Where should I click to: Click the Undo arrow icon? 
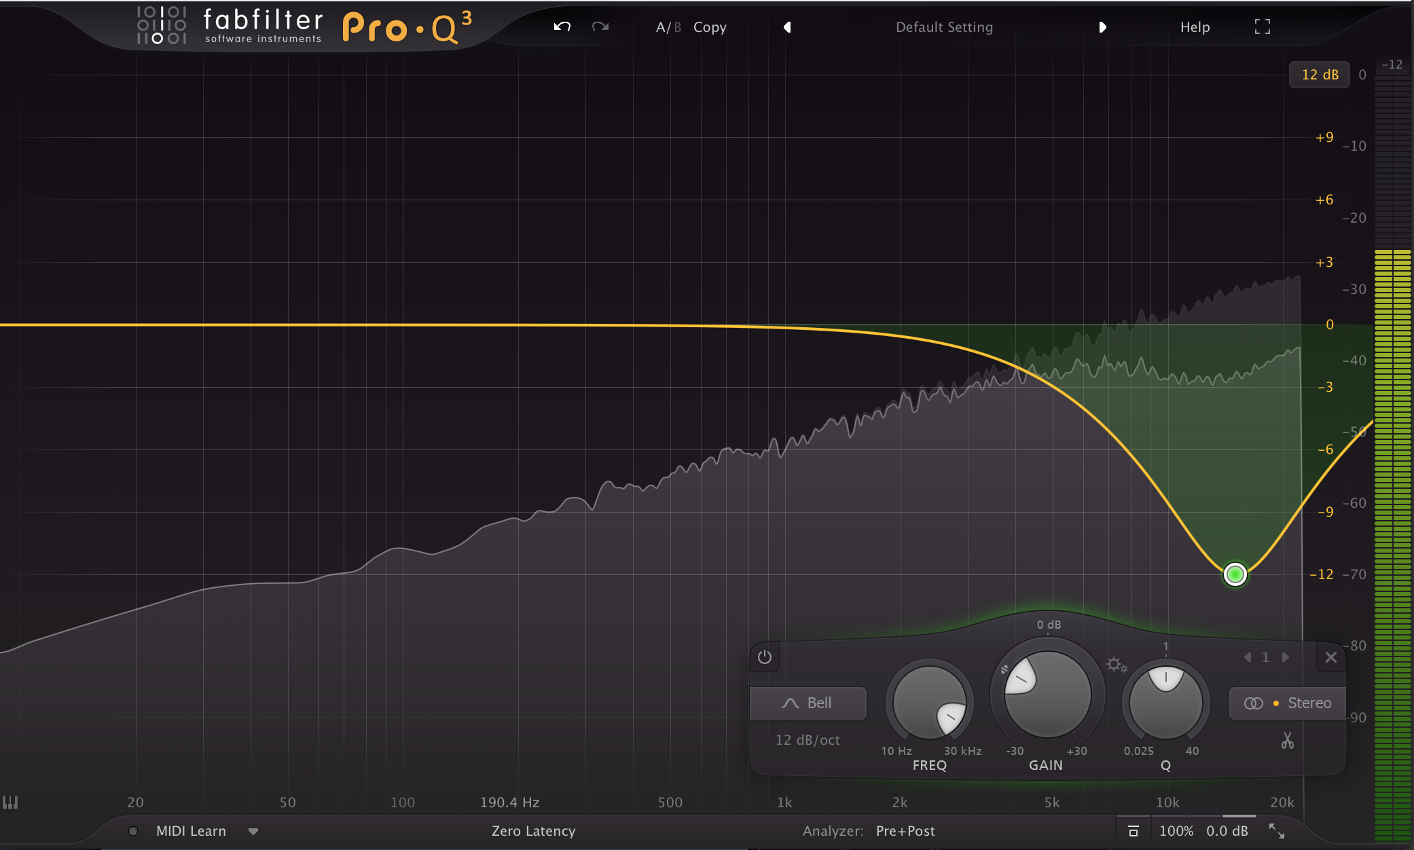[x=562, y=27]
